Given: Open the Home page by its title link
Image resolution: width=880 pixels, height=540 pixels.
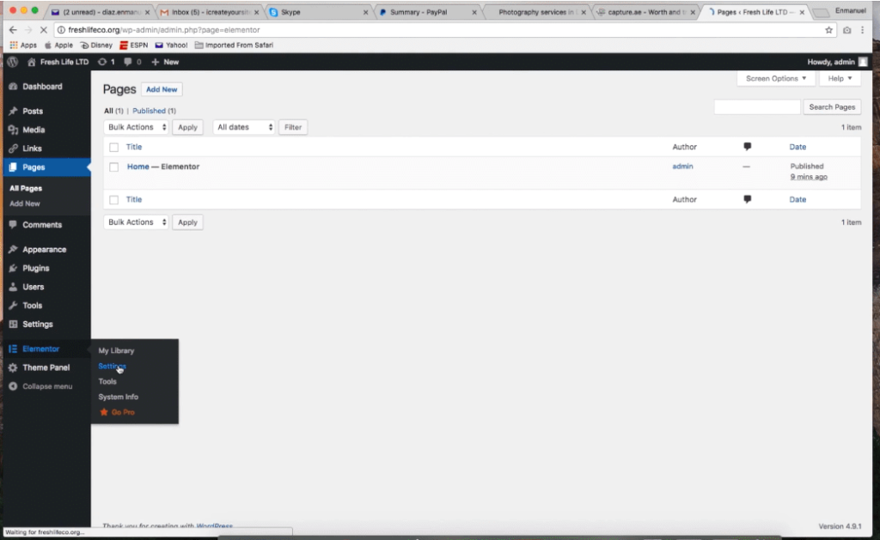Looking at the screenshot, I should (137, 167).
